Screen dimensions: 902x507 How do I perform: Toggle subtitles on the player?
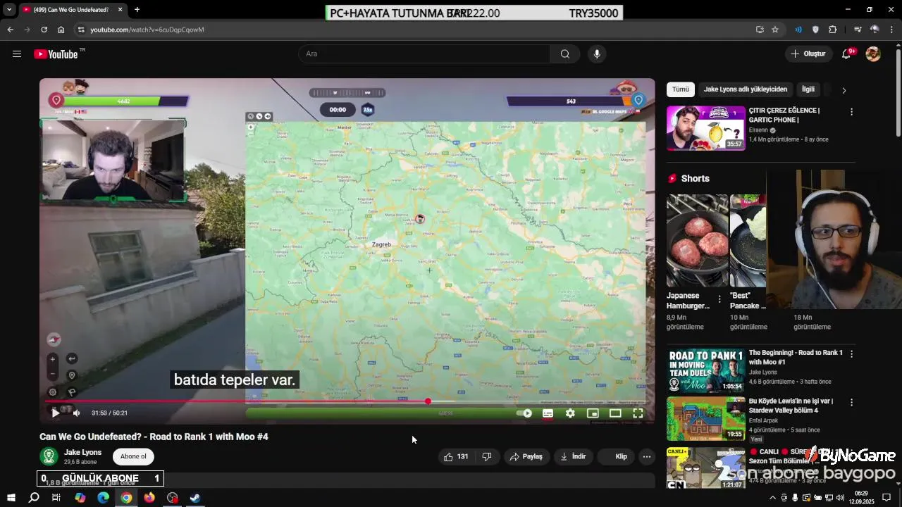coord(548,413)
